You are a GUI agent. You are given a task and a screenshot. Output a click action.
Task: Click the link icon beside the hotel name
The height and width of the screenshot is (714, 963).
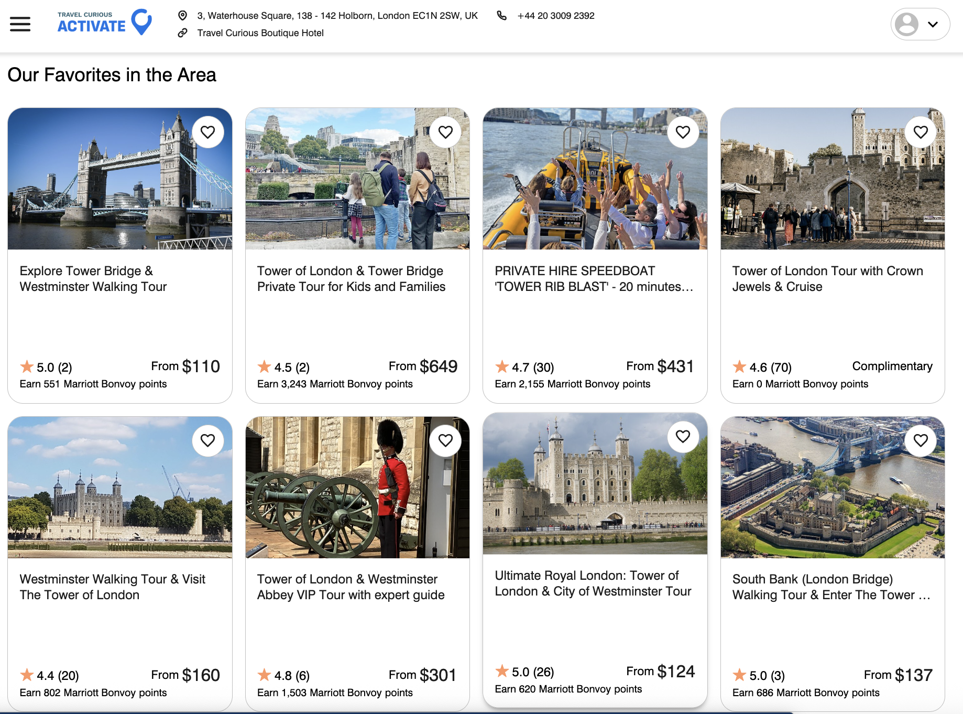(182, 33)
